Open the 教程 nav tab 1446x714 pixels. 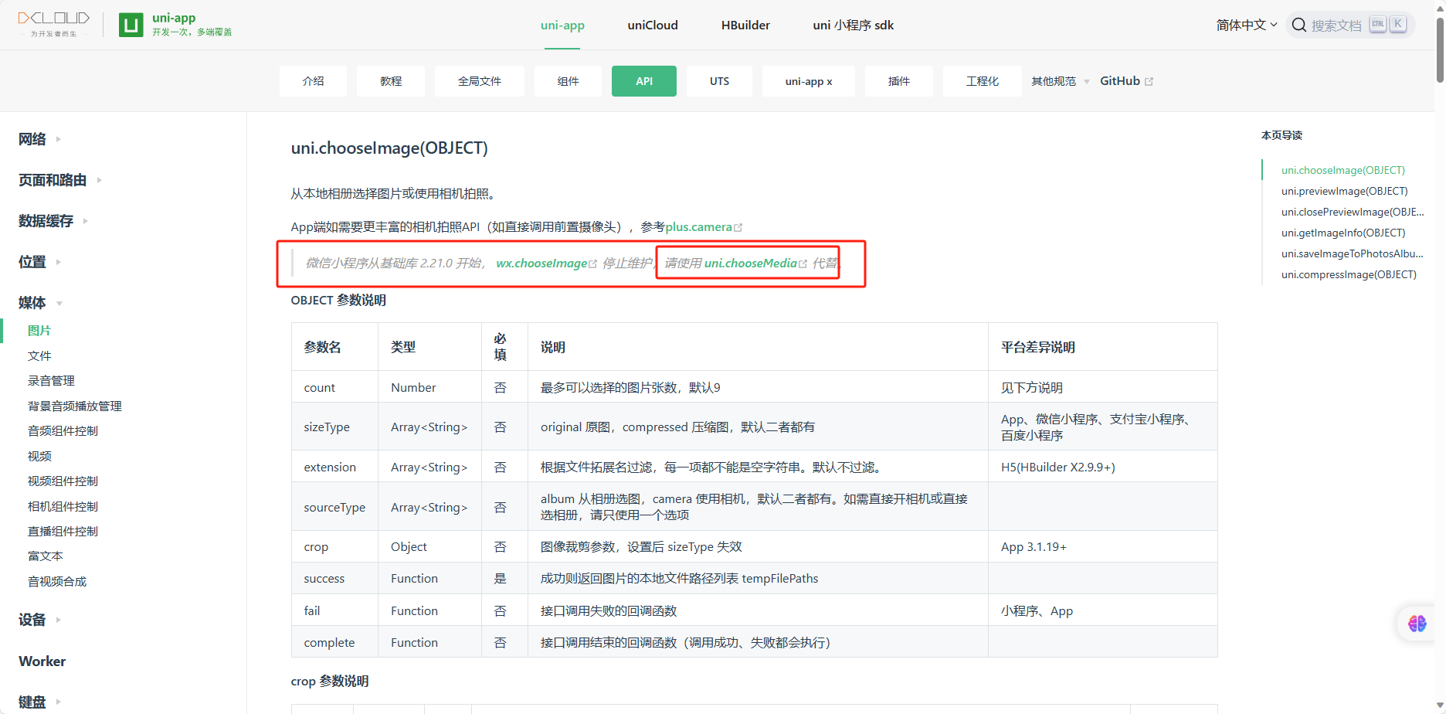391,81
